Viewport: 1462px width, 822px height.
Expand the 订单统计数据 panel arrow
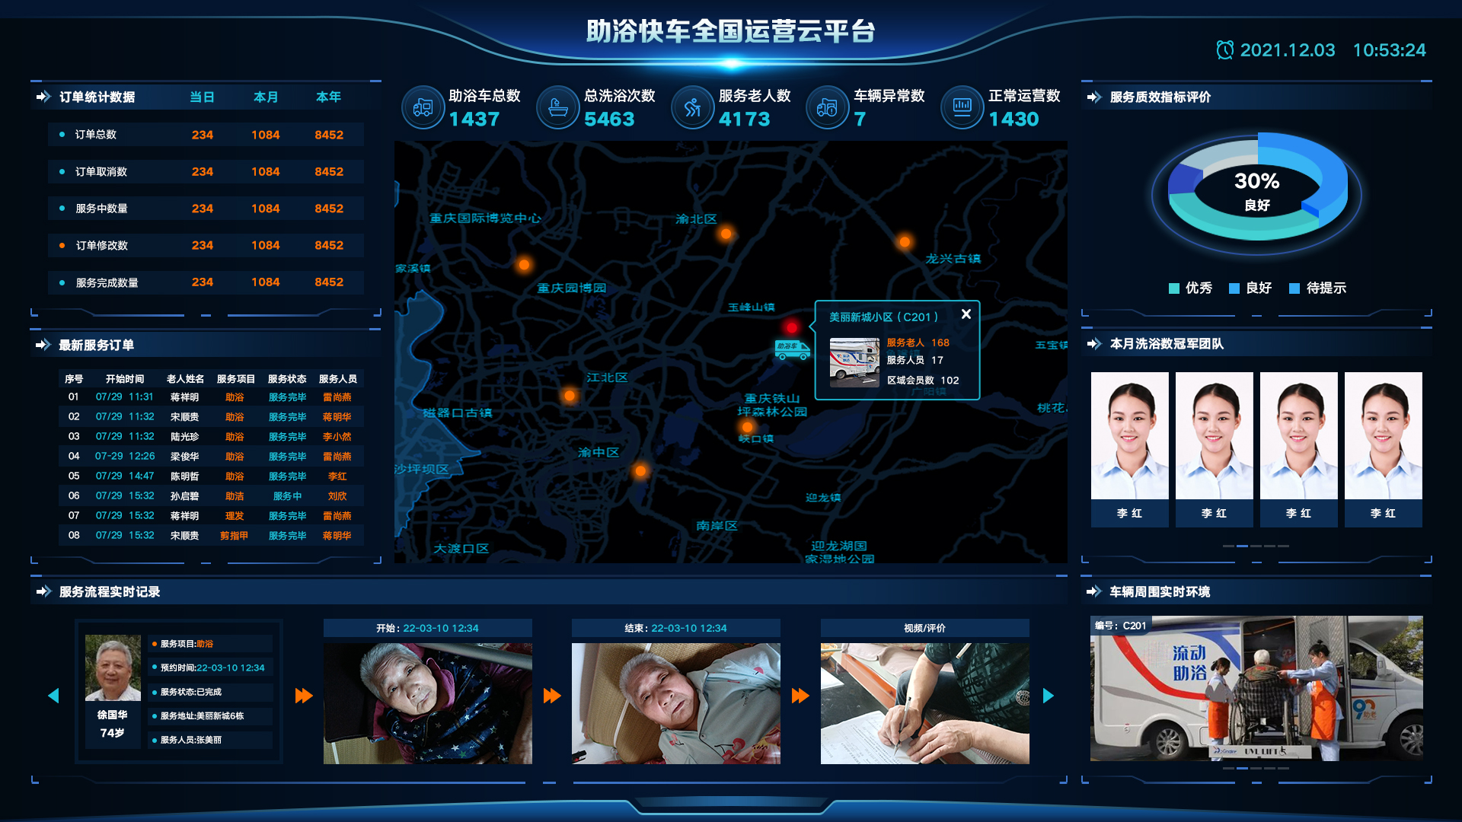click(x=42, y=97)
